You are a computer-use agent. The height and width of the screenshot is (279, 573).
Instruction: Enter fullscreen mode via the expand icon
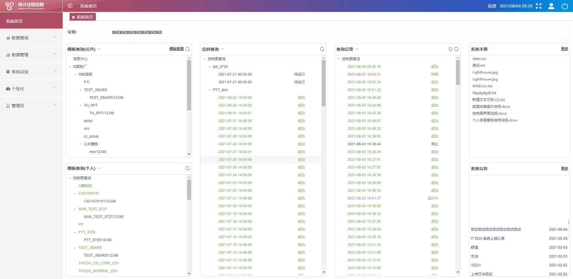click(x=539, y=6)
